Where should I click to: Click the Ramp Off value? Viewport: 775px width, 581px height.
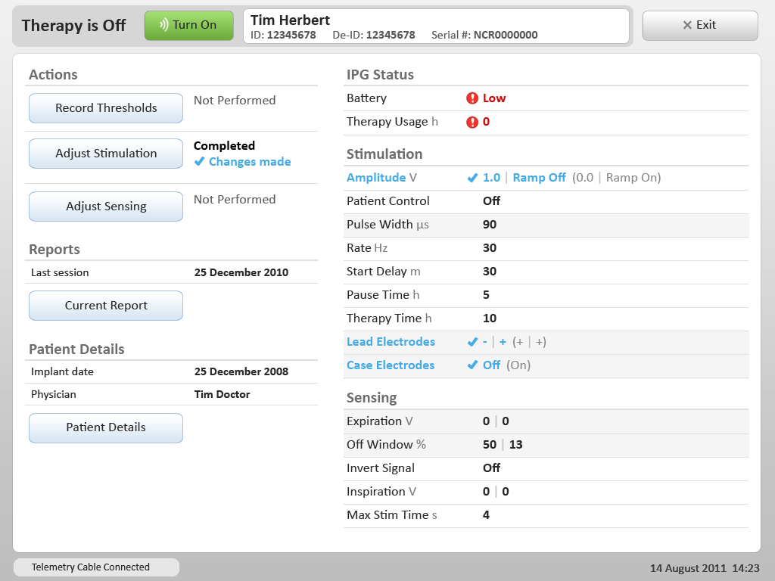tap(539, 178)
